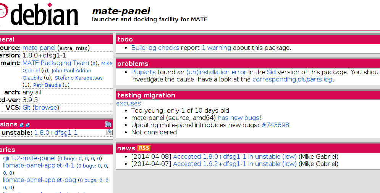Open bug #743898 link

(275, 125)
